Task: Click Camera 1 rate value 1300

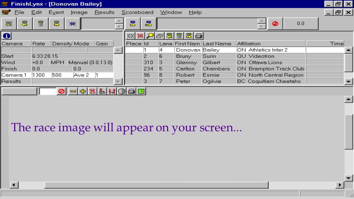Action: pos(41,75)
